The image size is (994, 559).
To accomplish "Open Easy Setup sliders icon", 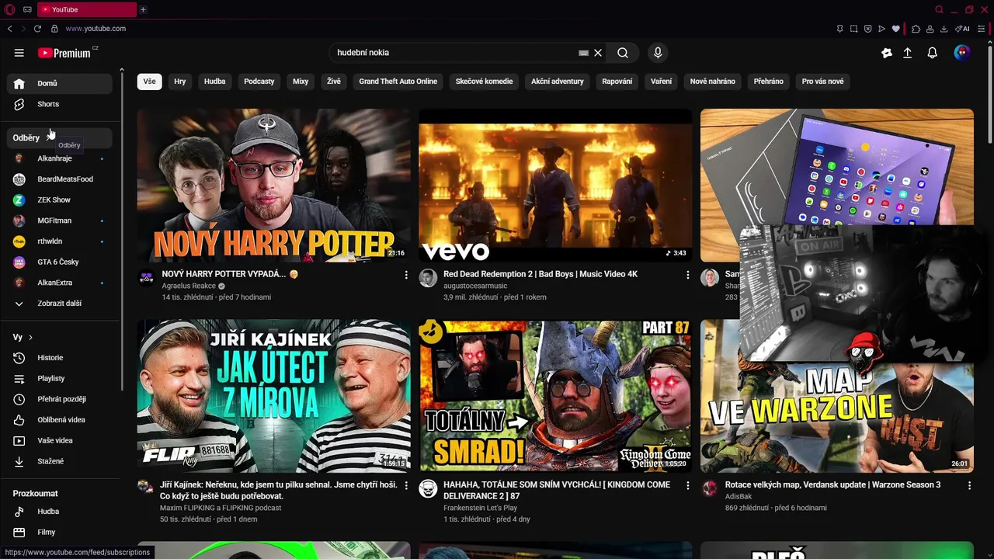I will [982, 29].
